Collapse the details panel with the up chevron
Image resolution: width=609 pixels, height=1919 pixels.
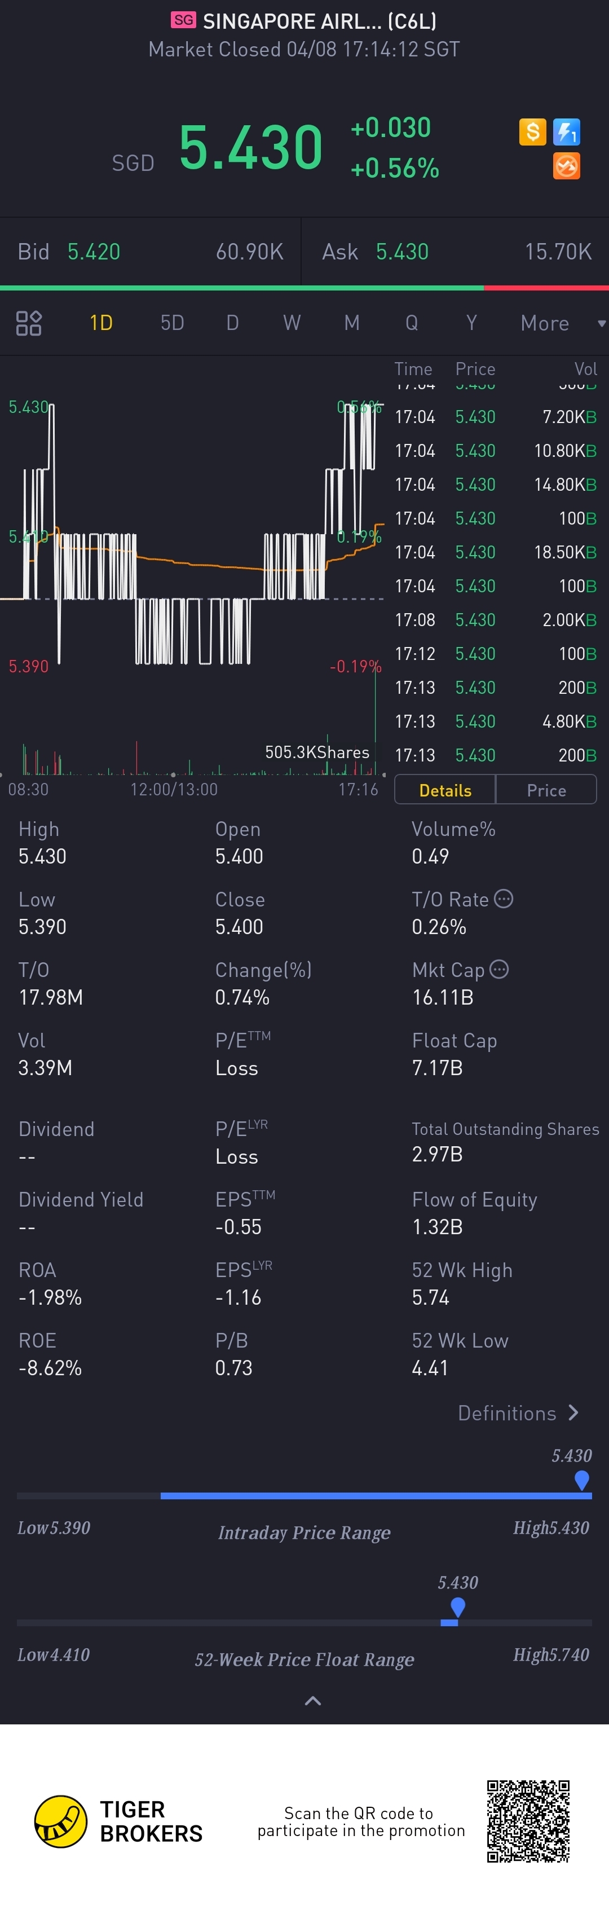314,1701
